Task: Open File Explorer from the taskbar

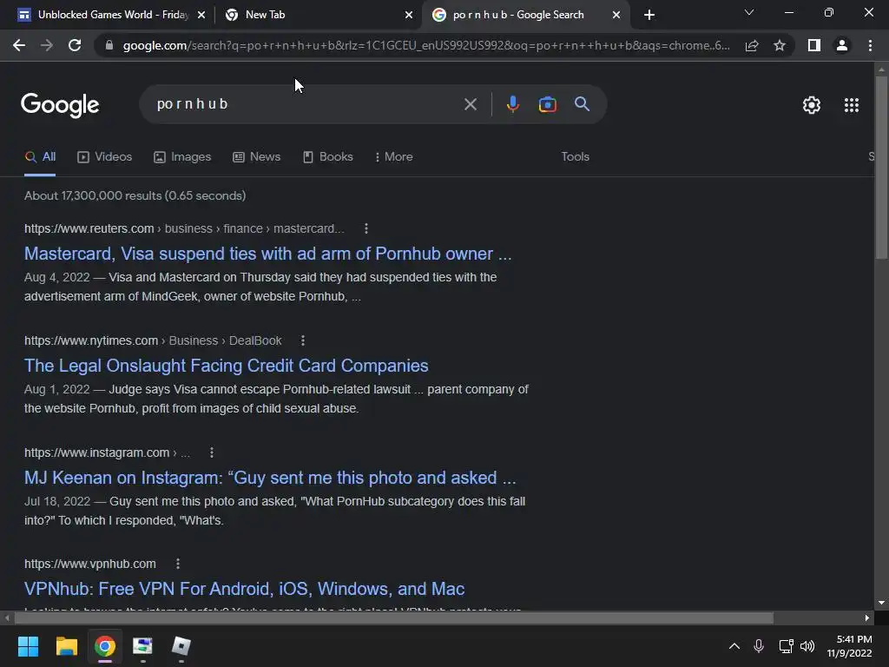Action: (66, 646)
